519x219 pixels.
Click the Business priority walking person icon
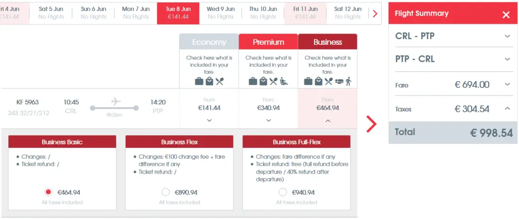pos(348,81)
